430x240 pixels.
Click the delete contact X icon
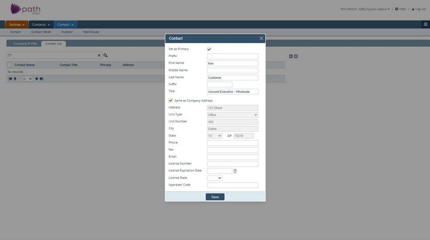(296, 56)
